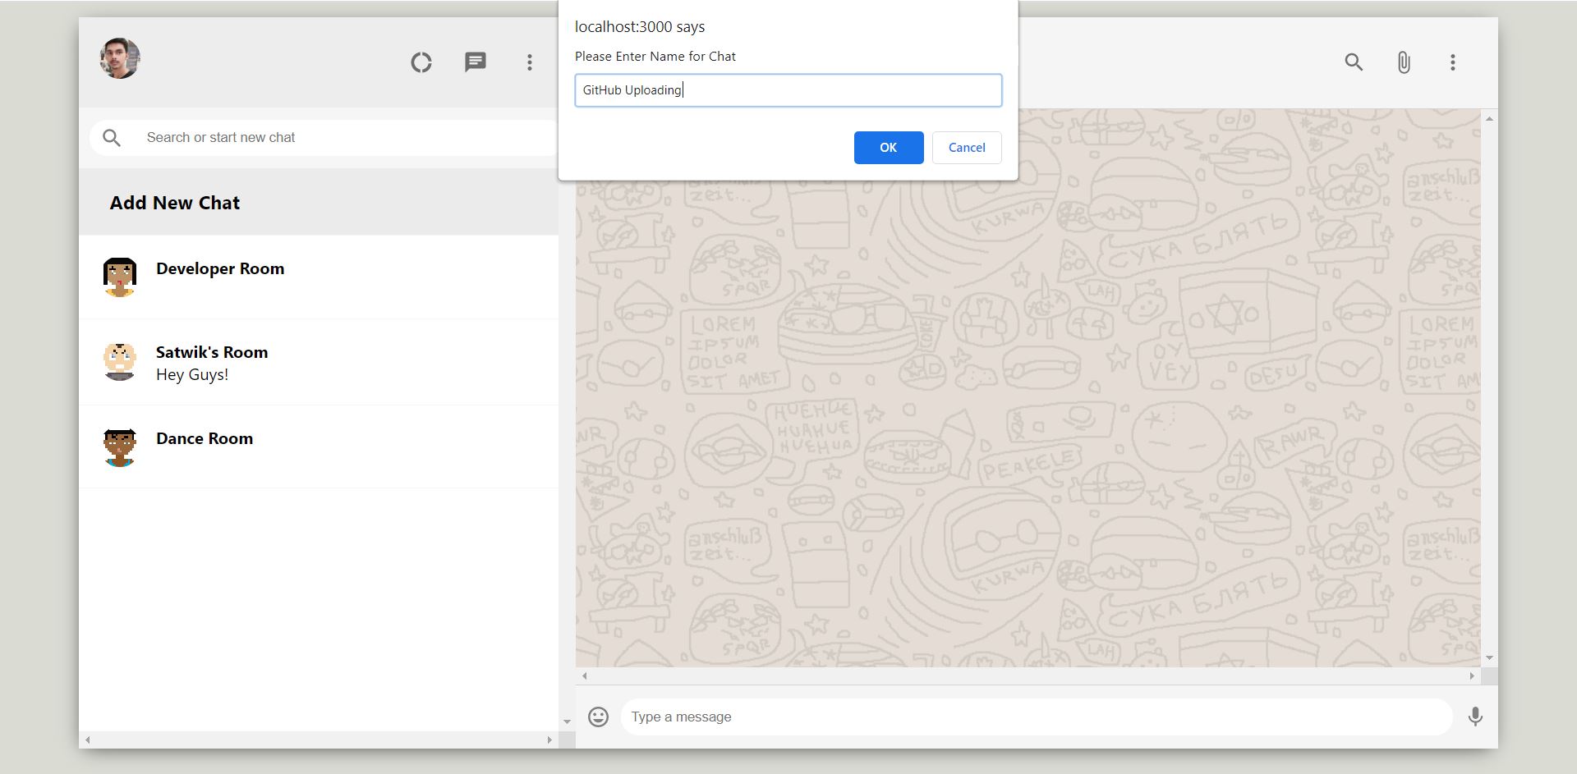Open the Dance Room chat
Image resolution: width=1577 pixels, height=774 pixels.
(x=319, y=447)
